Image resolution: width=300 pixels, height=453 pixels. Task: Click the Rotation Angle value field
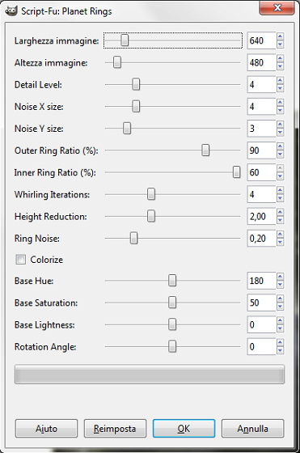(261, 346)
